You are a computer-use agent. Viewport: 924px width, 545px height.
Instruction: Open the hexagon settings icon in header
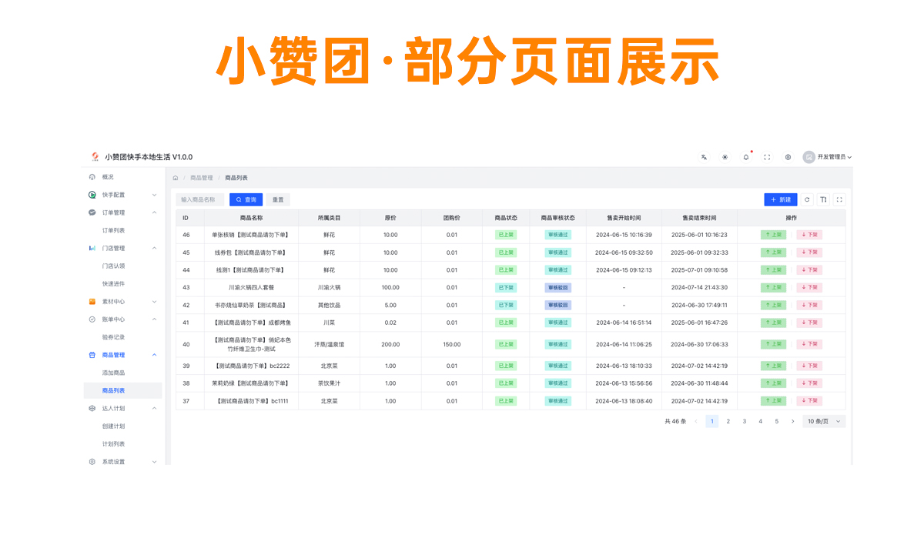(x=788, y=157)
